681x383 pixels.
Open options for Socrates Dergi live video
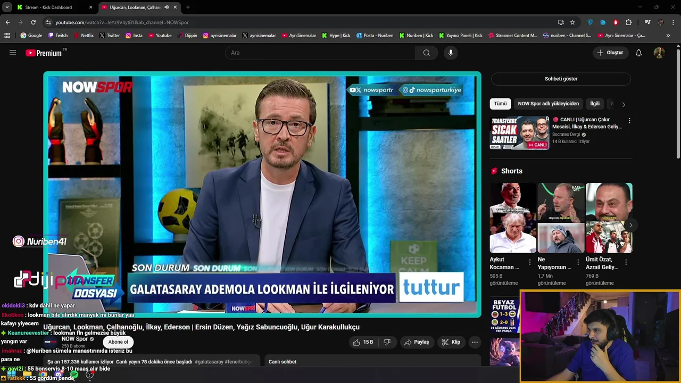tap(629, 121)
